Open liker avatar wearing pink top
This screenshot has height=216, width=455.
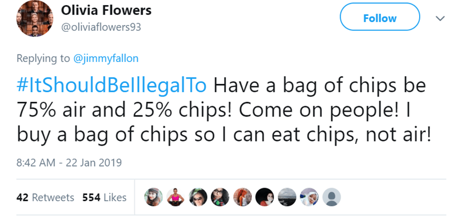click(x=176, y=197)
